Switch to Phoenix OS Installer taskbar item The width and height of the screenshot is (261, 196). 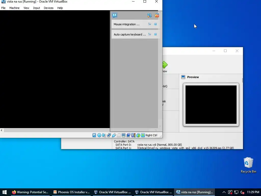click(71, 192)
